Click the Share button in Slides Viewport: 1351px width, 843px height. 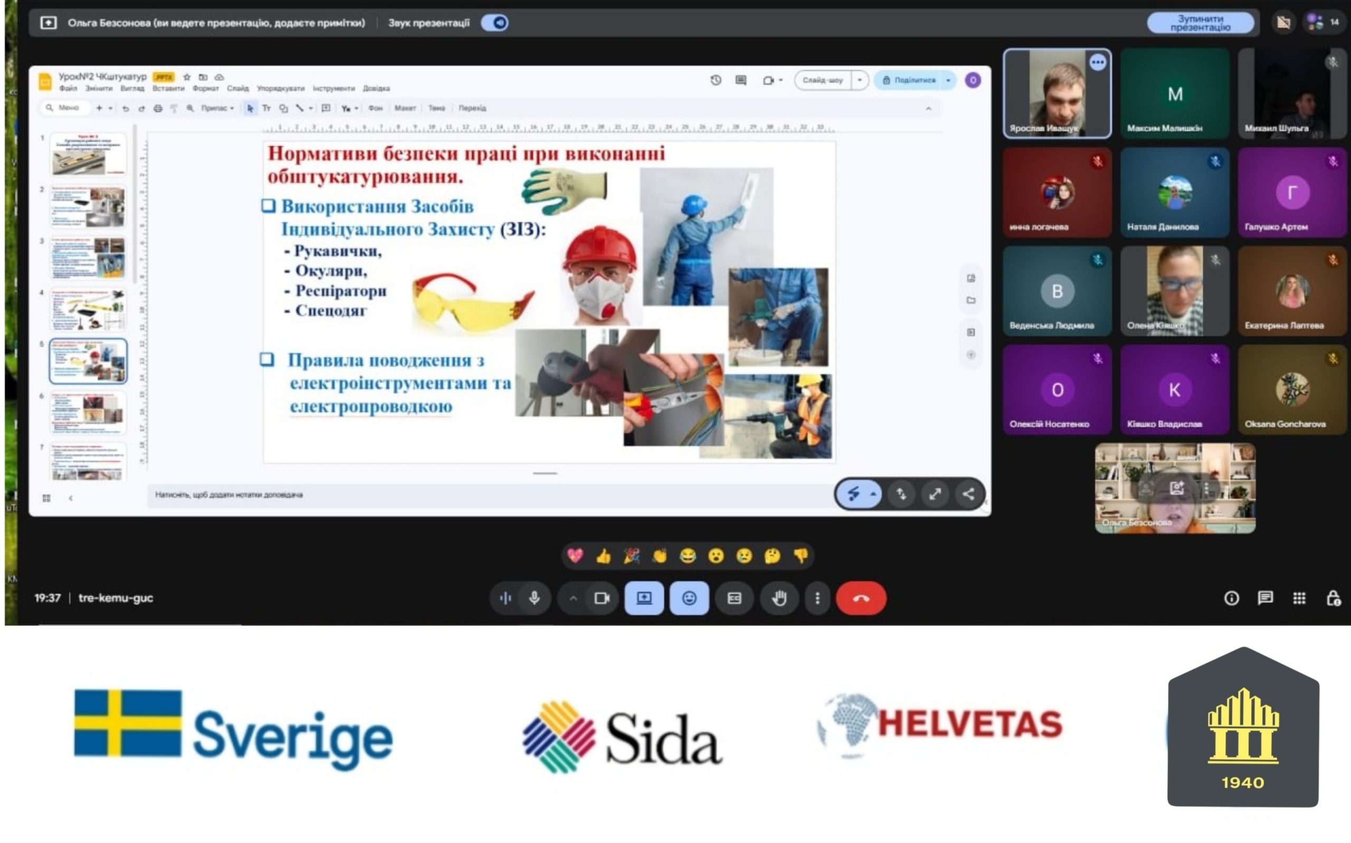tap(908, 80)
